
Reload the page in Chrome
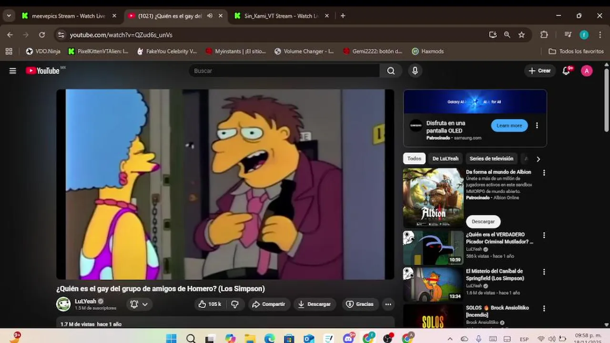tap(42, 35)
